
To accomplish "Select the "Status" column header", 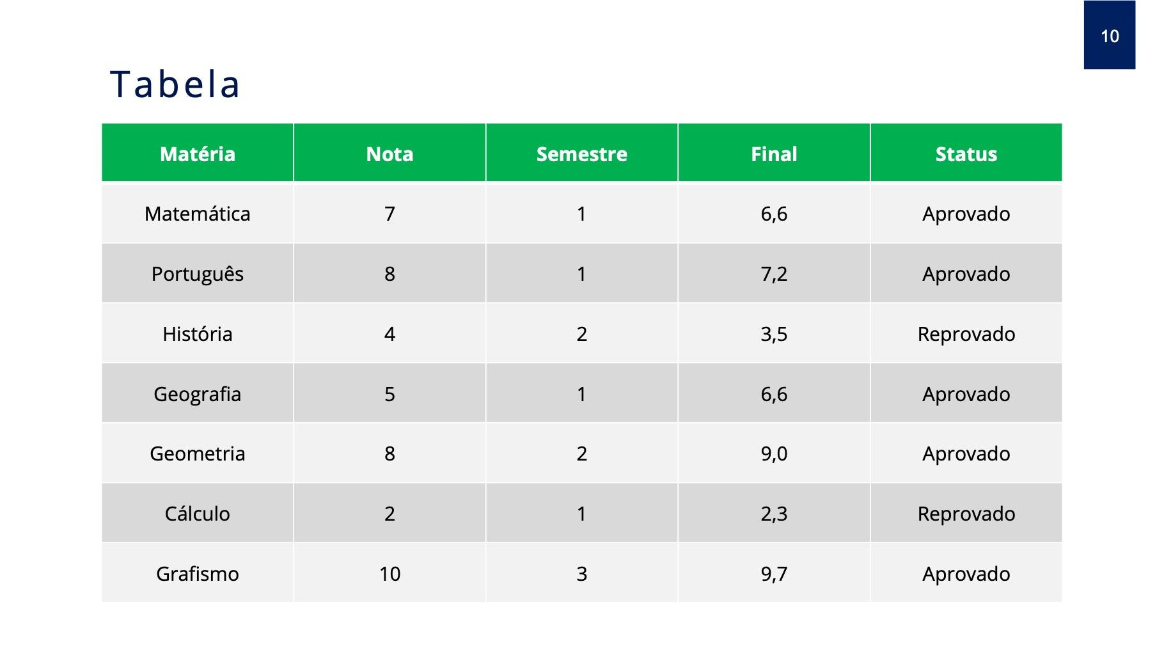I will (x=966, y=154).
